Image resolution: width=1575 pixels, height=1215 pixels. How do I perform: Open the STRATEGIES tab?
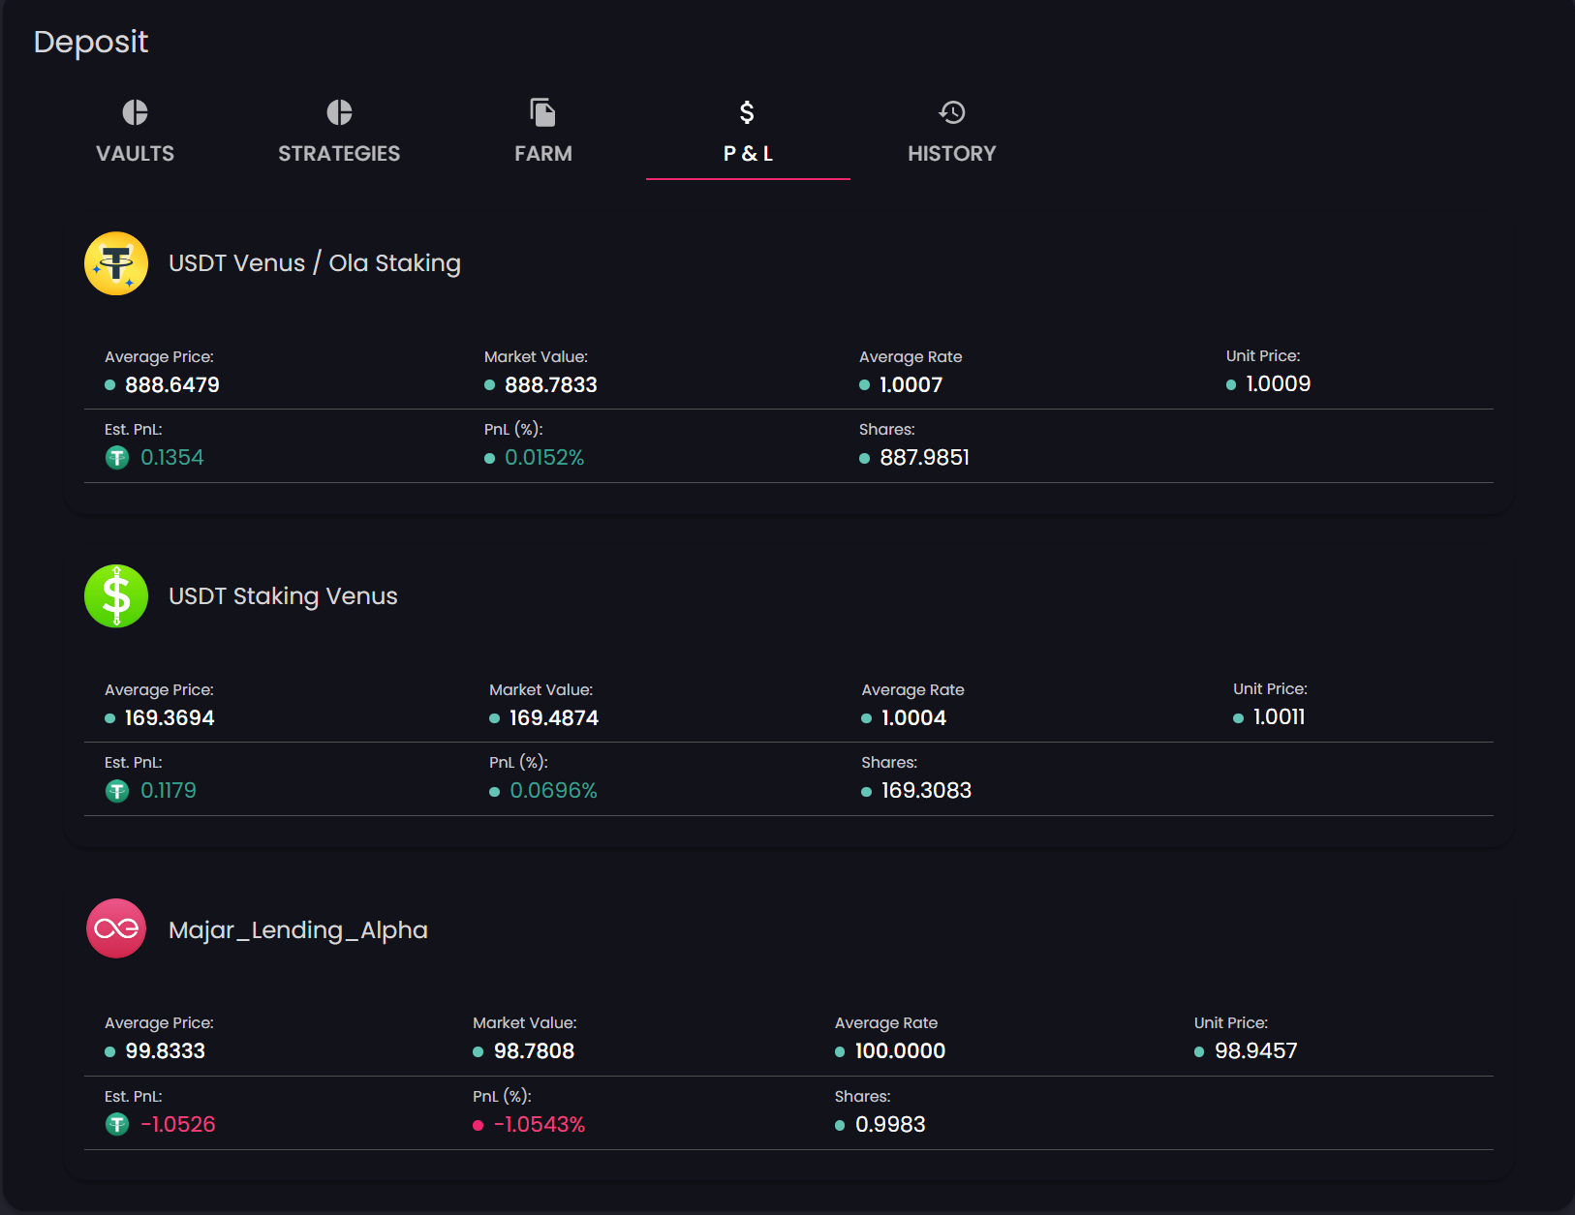click(x=339, y=154)
